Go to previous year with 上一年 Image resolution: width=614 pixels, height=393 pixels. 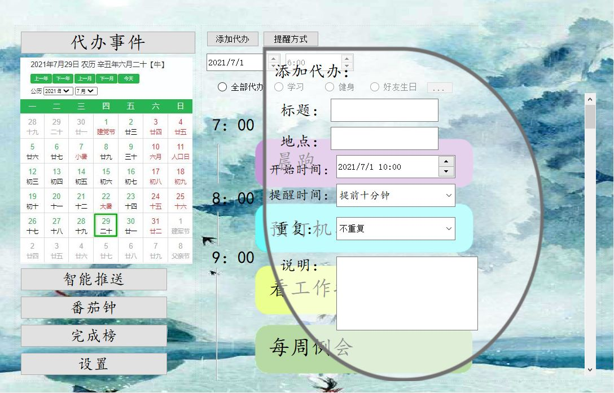(41, 79)
